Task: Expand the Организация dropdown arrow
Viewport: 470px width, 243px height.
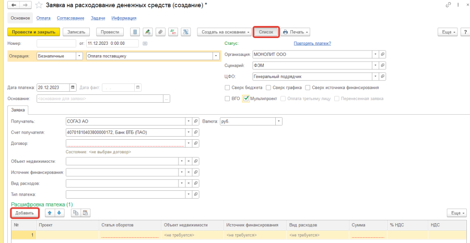Action: pyautogui.click(x=375, y=54)
